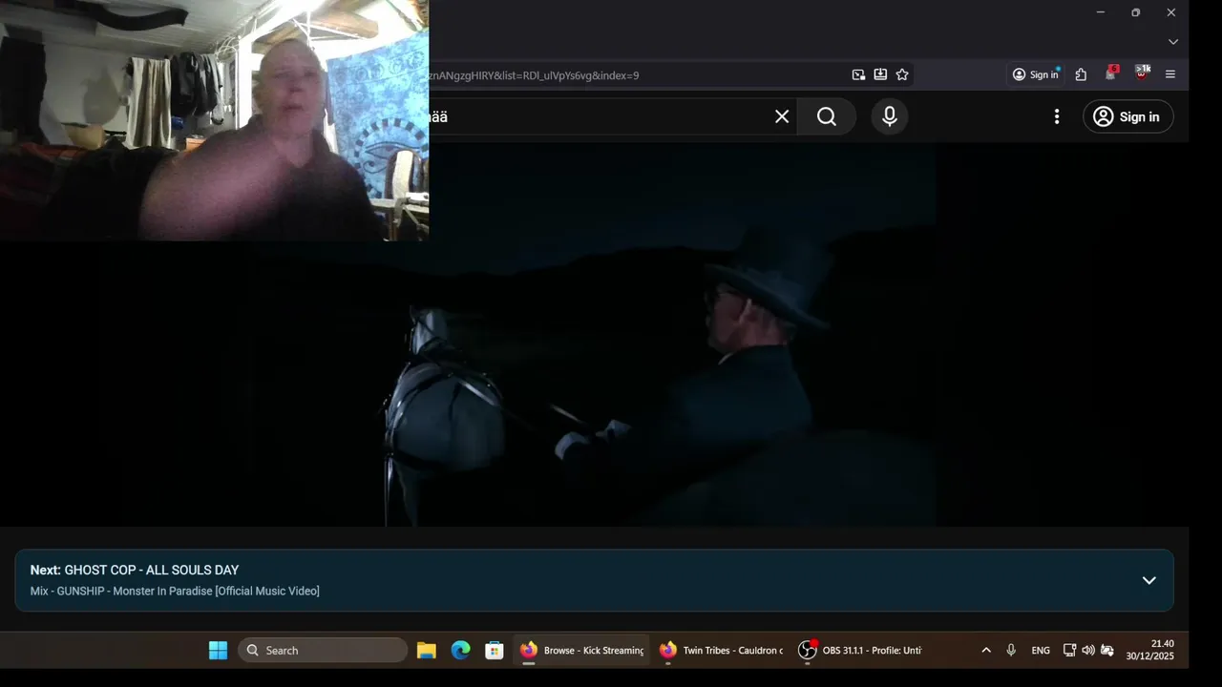Image resolution: width=1222 pixels, height=687 pixels.
Task: Expand the Next up playlist panel chevron
Action: 1149,580
